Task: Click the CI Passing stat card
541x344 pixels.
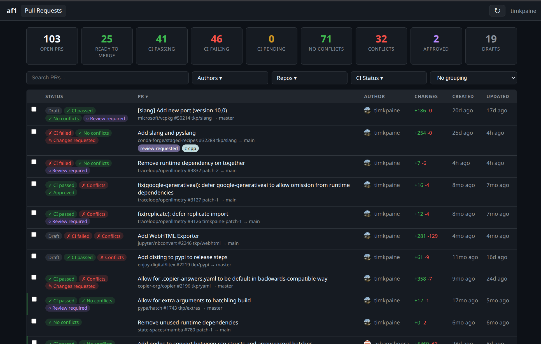Action: [162, 46]
